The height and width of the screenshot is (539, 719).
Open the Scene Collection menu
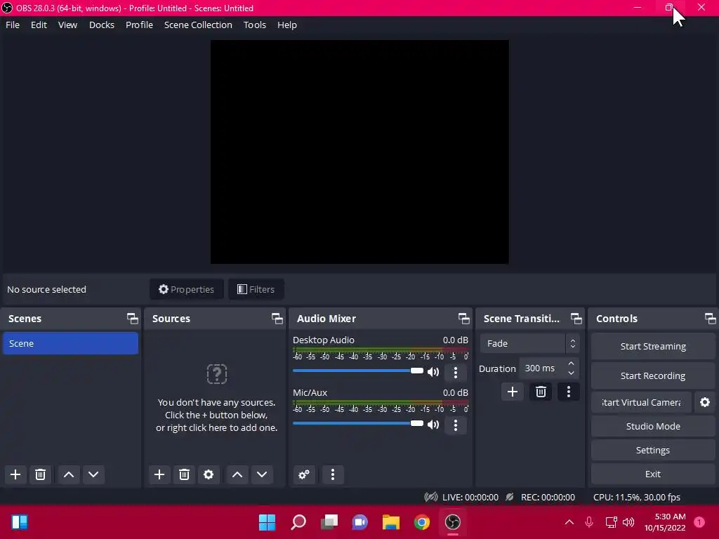click(198, 25)
